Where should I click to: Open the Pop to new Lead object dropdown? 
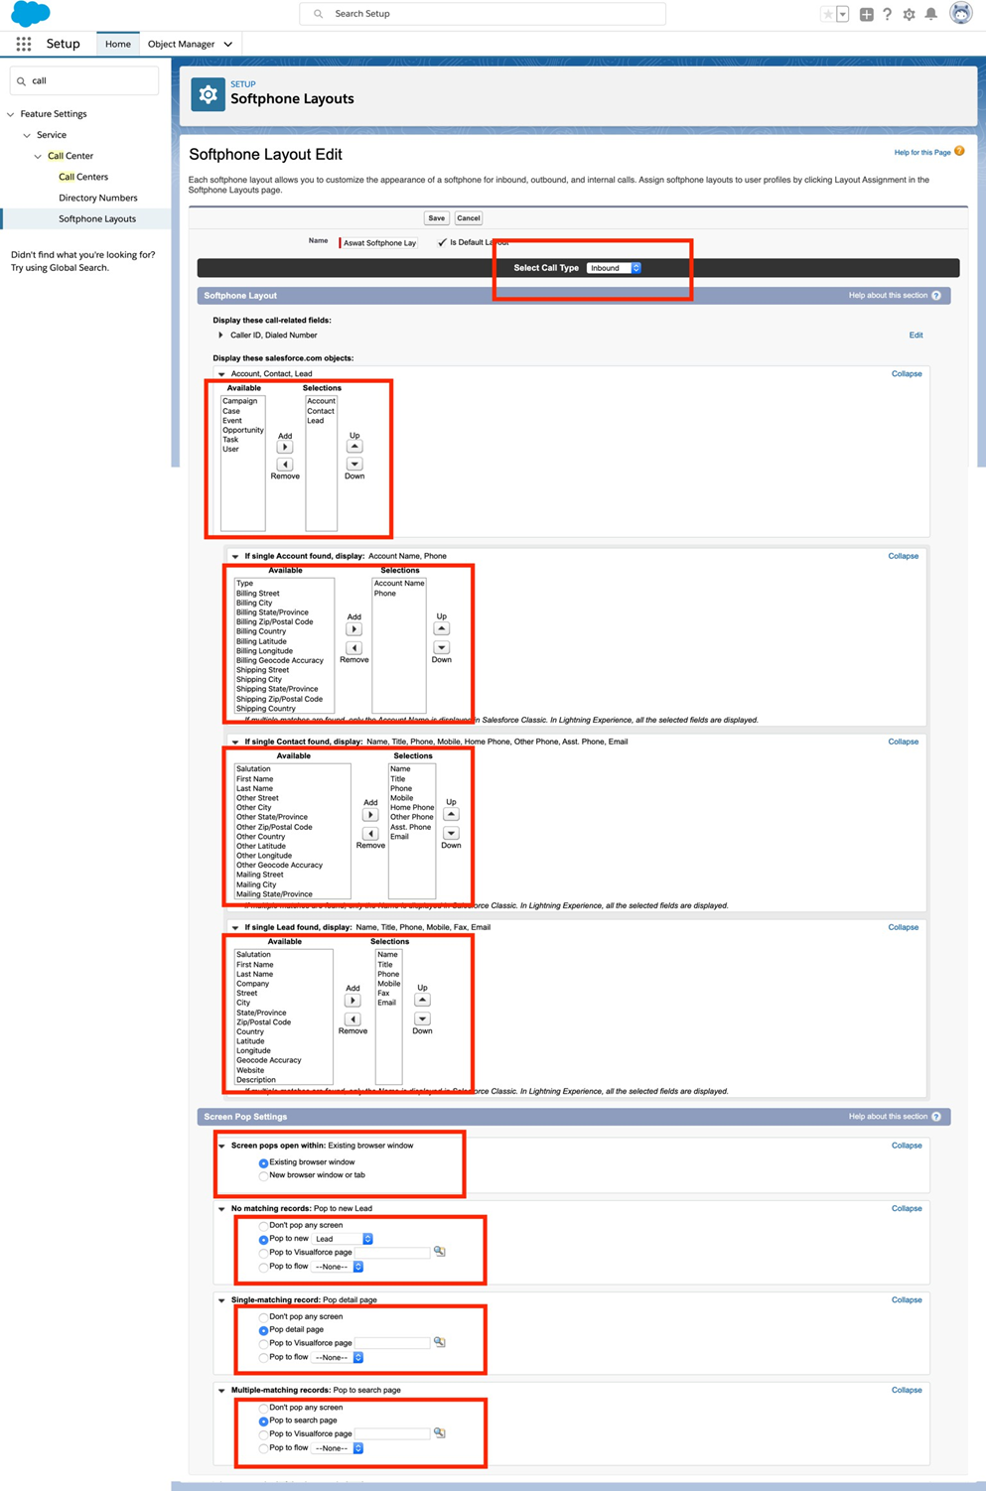343,1239
